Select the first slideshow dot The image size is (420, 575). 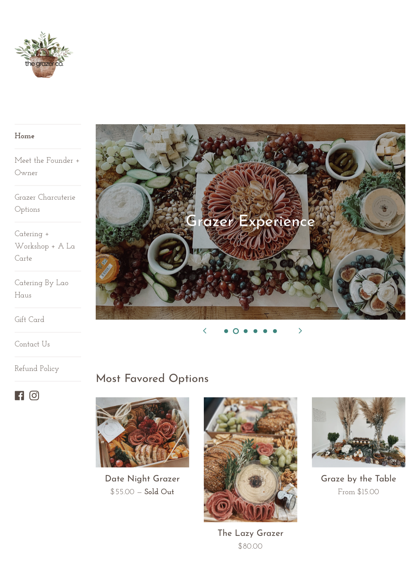226,331
